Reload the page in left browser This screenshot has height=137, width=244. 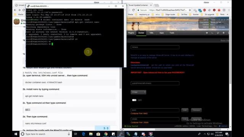coord(24,10)
